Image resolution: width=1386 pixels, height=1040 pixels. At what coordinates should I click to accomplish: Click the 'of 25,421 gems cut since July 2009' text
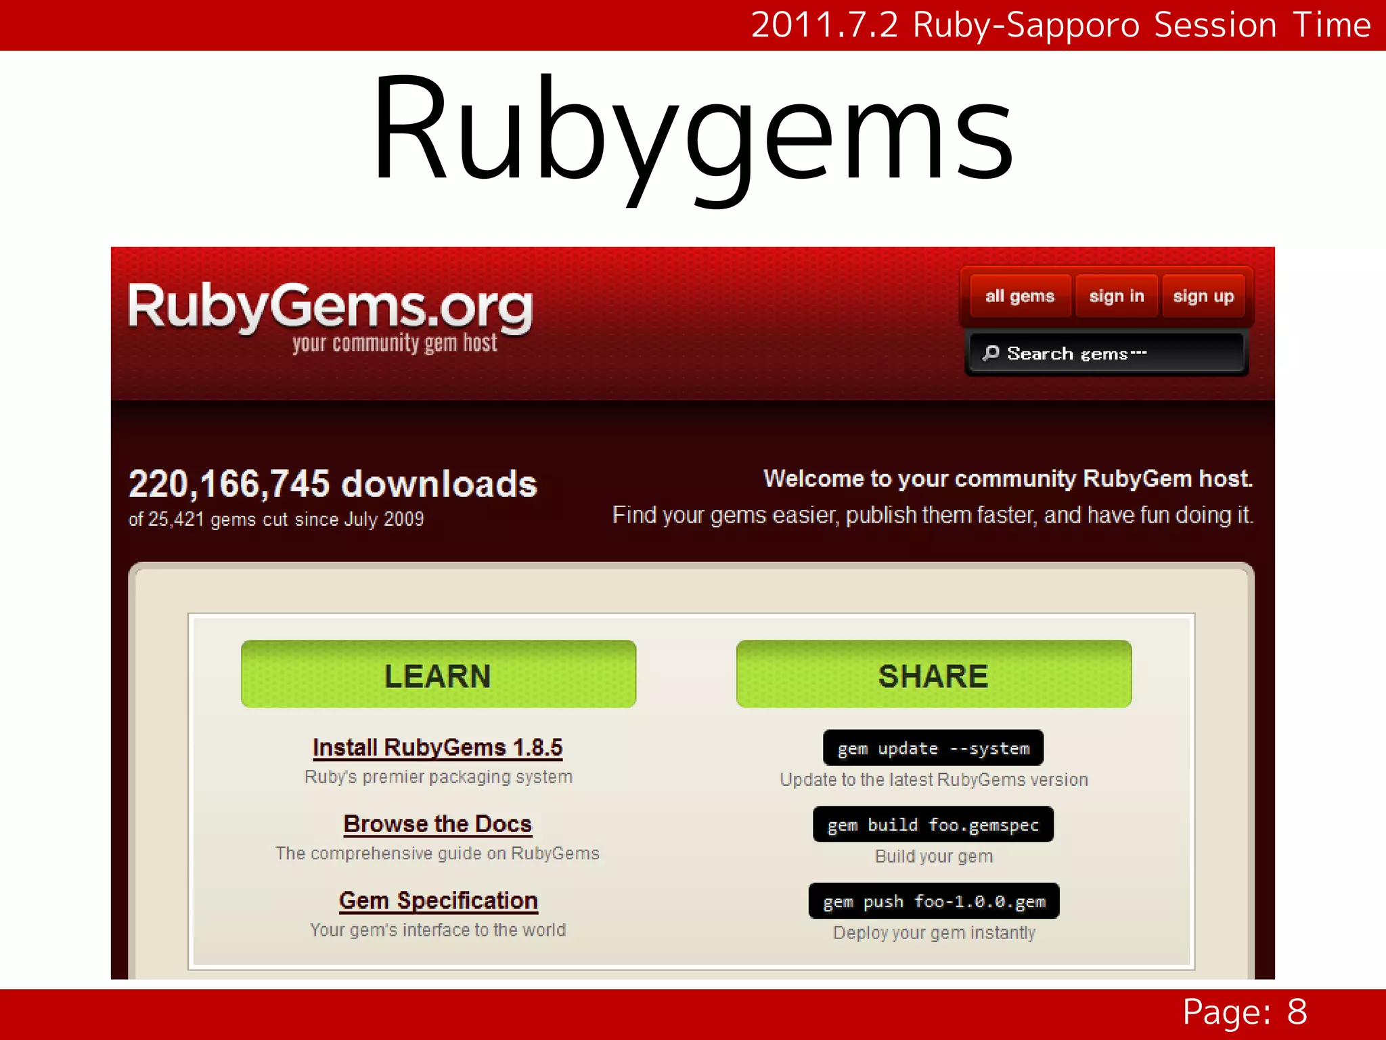276,519
